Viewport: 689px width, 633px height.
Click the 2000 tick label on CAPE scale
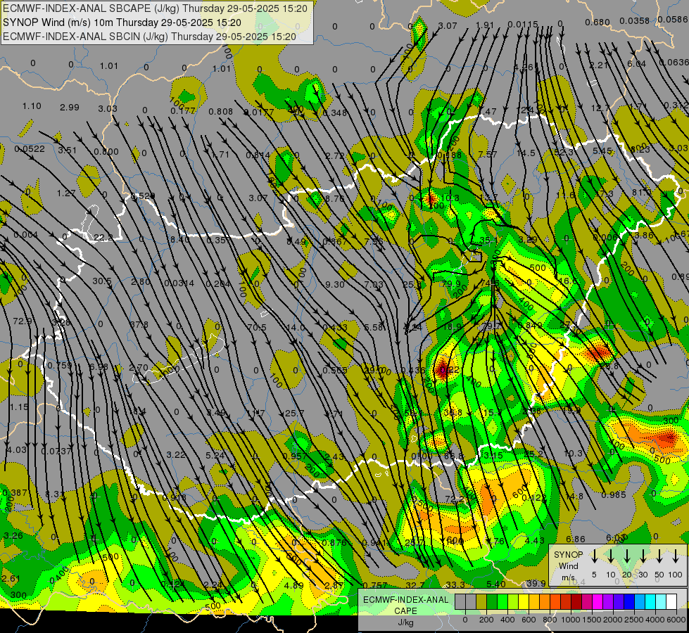point(613,620)
